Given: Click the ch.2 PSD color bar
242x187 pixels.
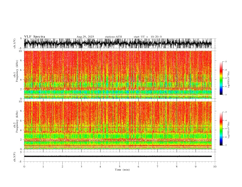Looking at the screenshot, I should click(x=221, y=129).
